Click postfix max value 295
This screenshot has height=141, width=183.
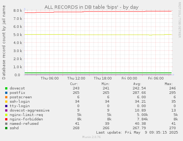[x=172, y=93]
